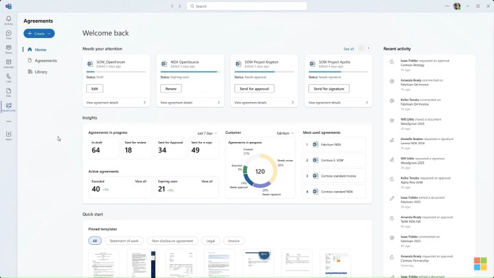The image size is (494, 278).
Task: Click Send for approval on SOW Project Krypton
Action: [254, 89]
